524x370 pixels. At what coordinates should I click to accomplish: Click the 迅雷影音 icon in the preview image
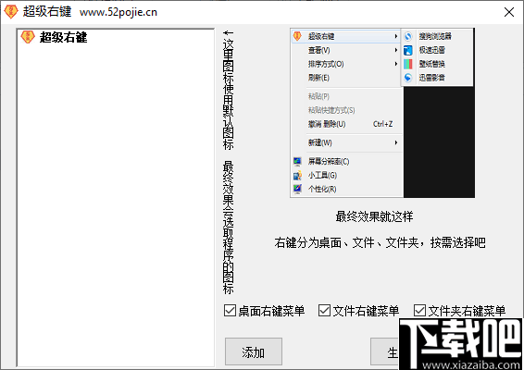(x=408, y=78)
